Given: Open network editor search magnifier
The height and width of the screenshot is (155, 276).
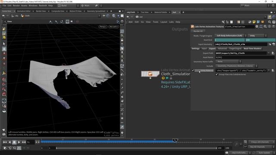Looking at the screenshot, I should pyautogui.click(x=270, y=22).
